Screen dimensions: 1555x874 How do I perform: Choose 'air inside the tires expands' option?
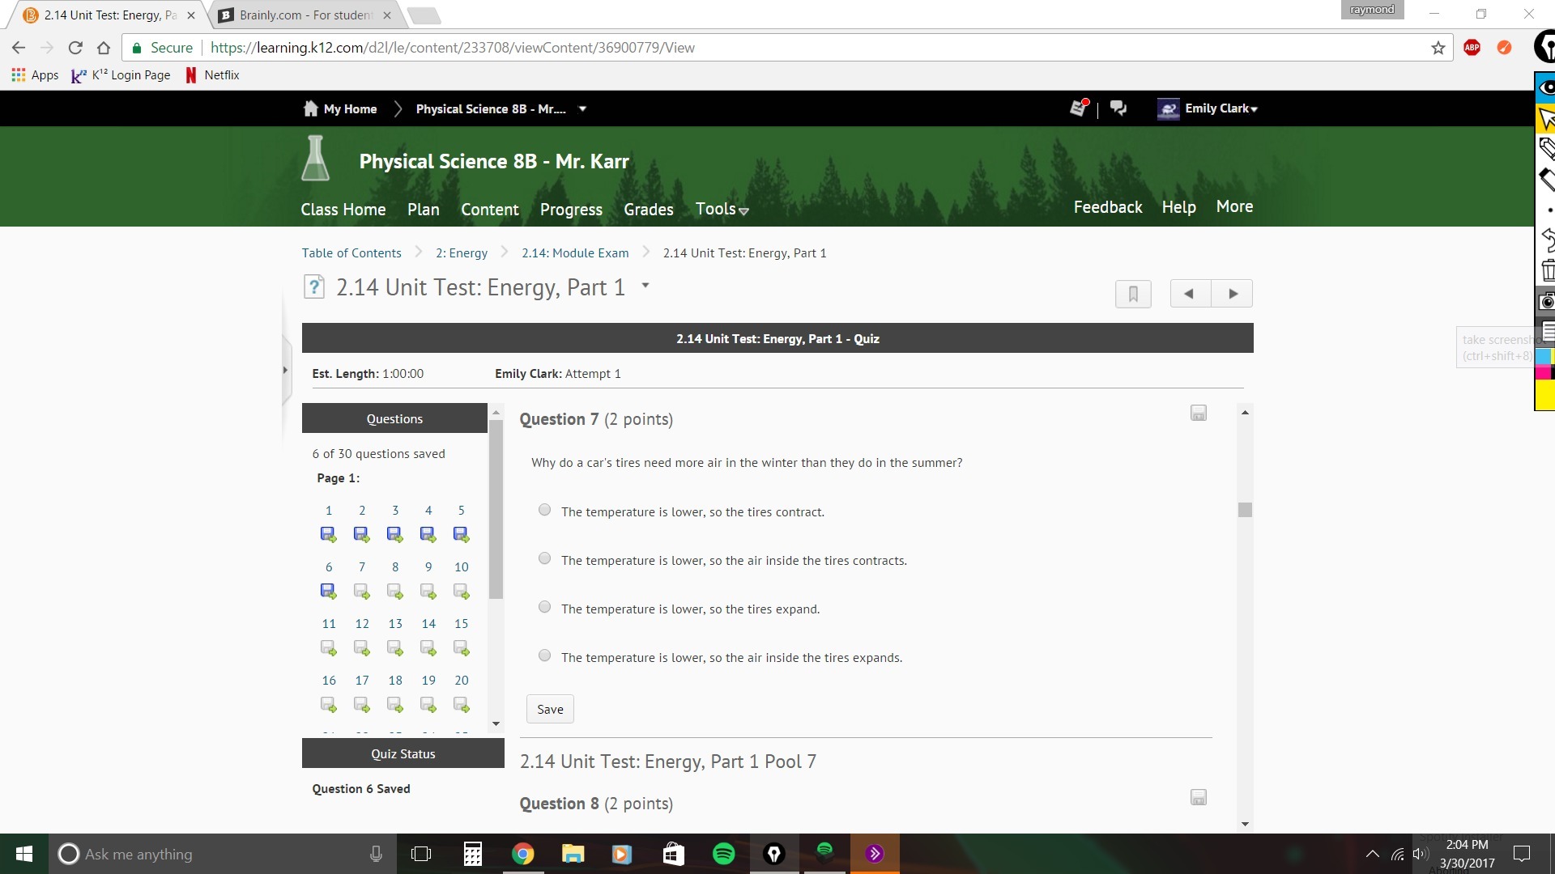pos(545,655)
